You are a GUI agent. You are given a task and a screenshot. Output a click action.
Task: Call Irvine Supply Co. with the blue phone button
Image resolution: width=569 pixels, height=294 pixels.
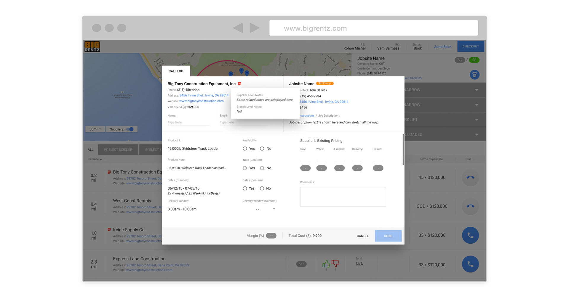[x=470, y=235]
